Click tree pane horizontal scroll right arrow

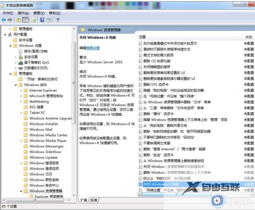[x=69, y=200]
